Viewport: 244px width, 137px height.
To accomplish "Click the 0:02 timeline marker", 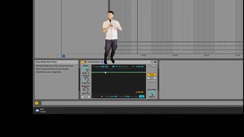I will click(175, 55).
